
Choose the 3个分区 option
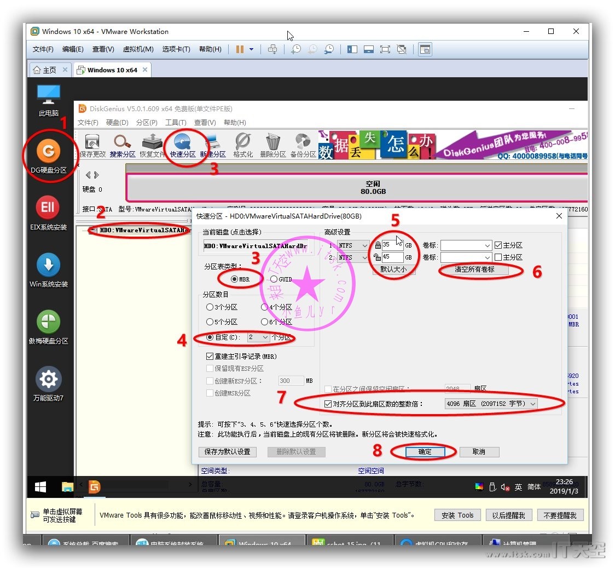coord(210,307)
